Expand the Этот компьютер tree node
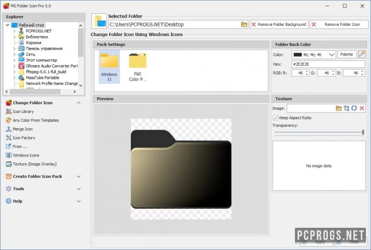The width and height of the screenshot is (371, 250). coord(14,60)
